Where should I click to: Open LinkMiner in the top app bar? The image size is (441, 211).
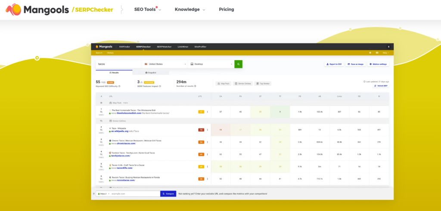(x=183, y=46)
